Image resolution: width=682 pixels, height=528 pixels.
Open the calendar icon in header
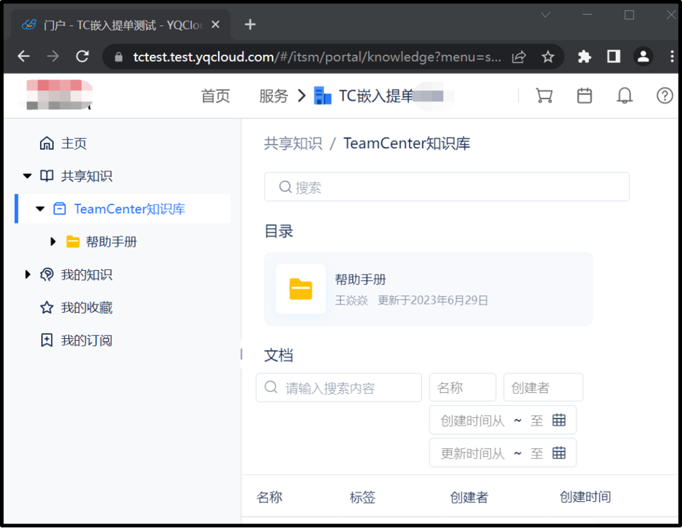585,95
